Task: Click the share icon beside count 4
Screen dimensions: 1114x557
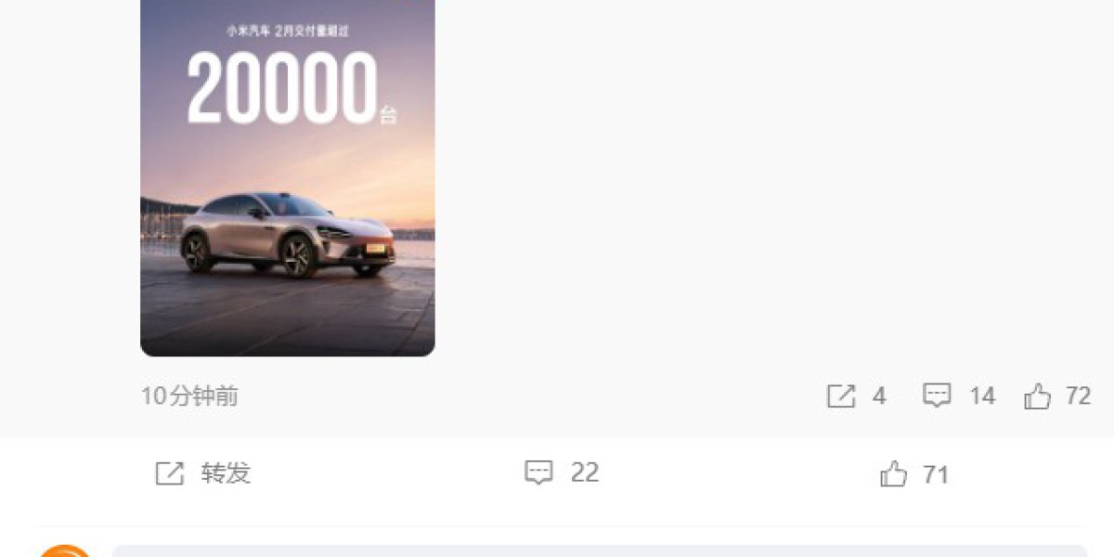Action: 840,396
